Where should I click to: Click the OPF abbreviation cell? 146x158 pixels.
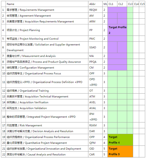click(95, 73)
